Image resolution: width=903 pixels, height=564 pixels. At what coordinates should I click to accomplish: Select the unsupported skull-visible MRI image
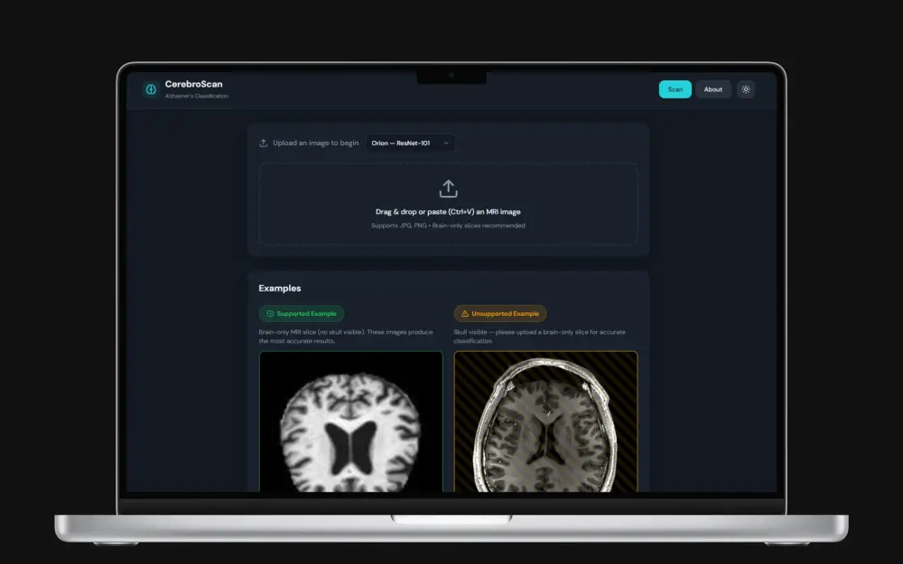545,424
